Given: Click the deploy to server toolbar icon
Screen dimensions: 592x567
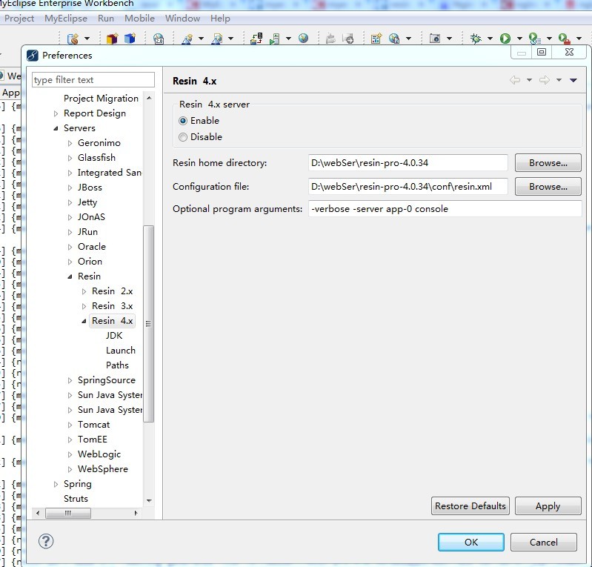Looking at the screenshot, I should coord(256,38).
